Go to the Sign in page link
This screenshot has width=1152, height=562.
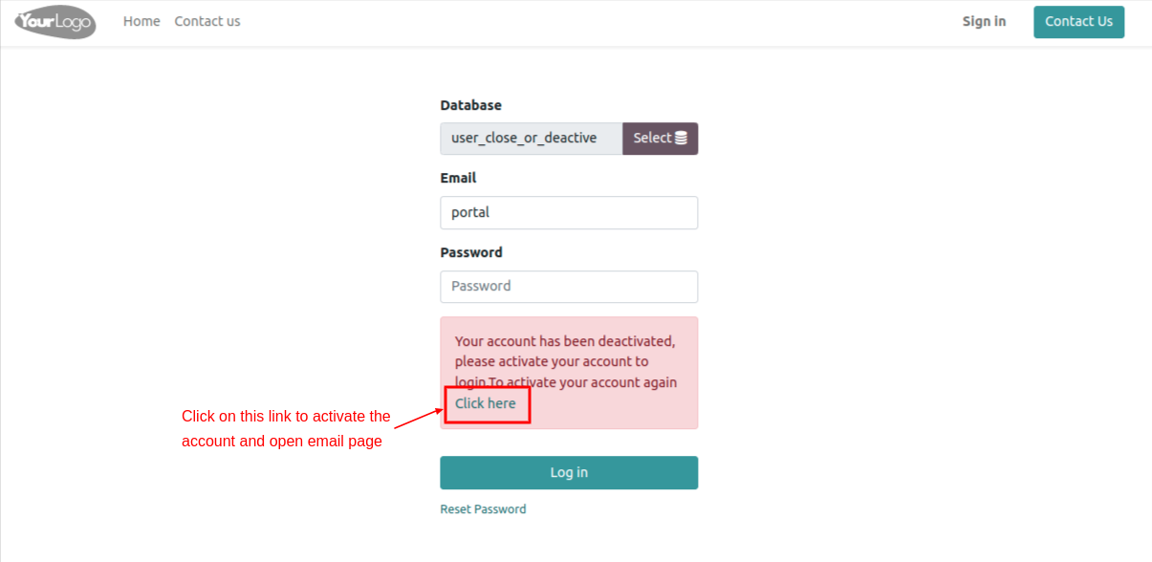click(984, 21)
